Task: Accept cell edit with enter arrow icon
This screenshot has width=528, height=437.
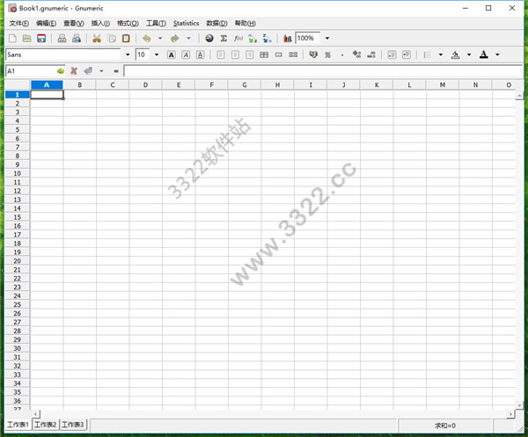Action: pyautogui.click(x=88, y=71)
